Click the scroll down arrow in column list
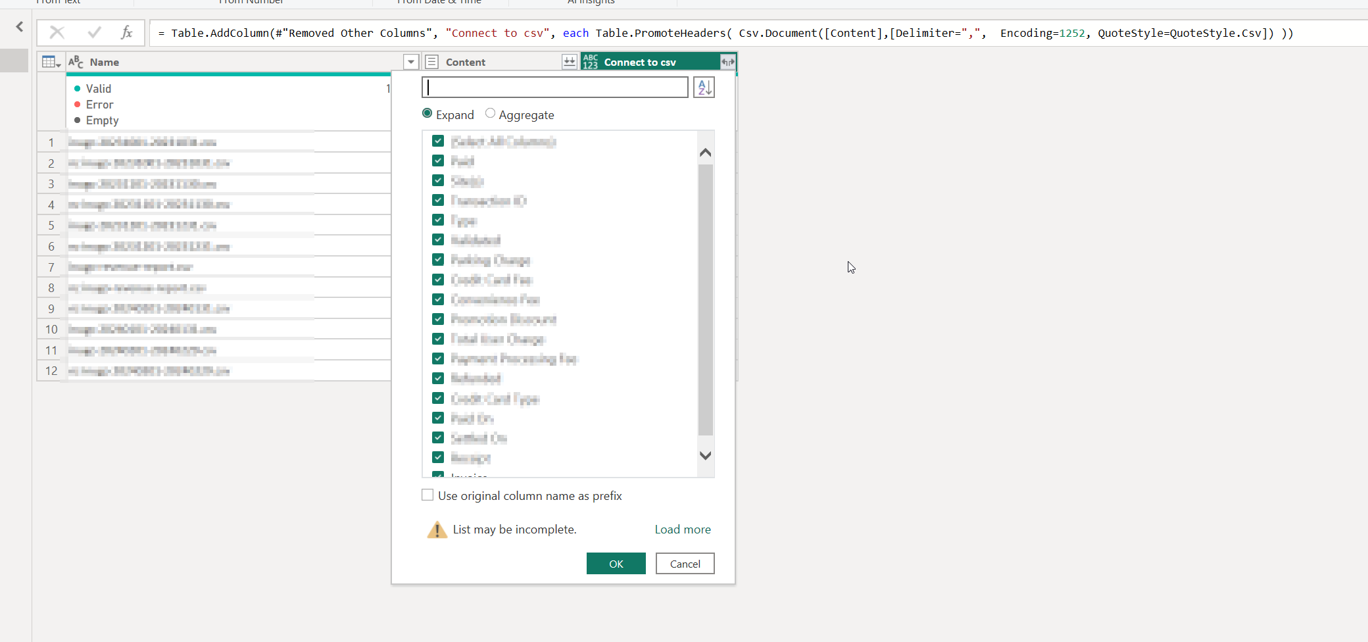 coord(706,455)
